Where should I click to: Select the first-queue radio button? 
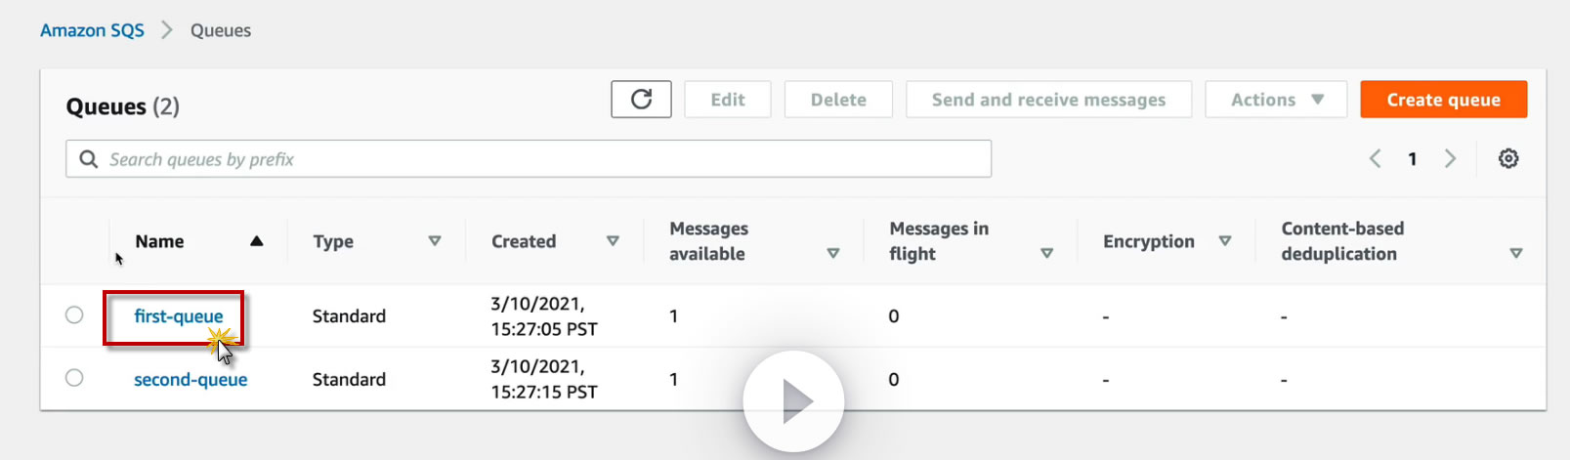click(74, 314)
